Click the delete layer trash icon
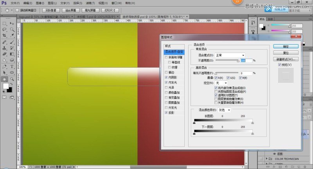 coord(305,167)
